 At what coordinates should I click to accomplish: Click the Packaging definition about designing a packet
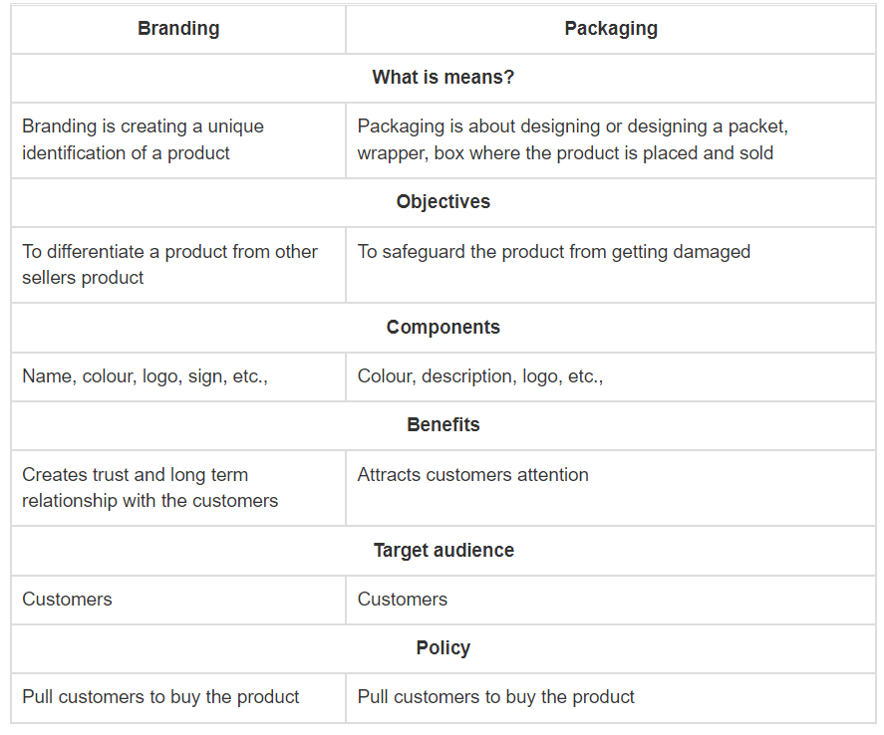565,139
